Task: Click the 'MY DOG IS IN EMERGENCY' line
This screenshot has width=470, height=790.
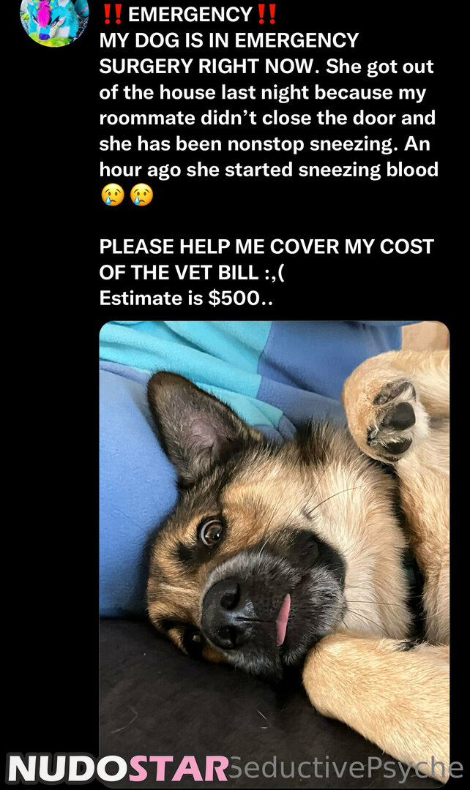Action: 229,40
